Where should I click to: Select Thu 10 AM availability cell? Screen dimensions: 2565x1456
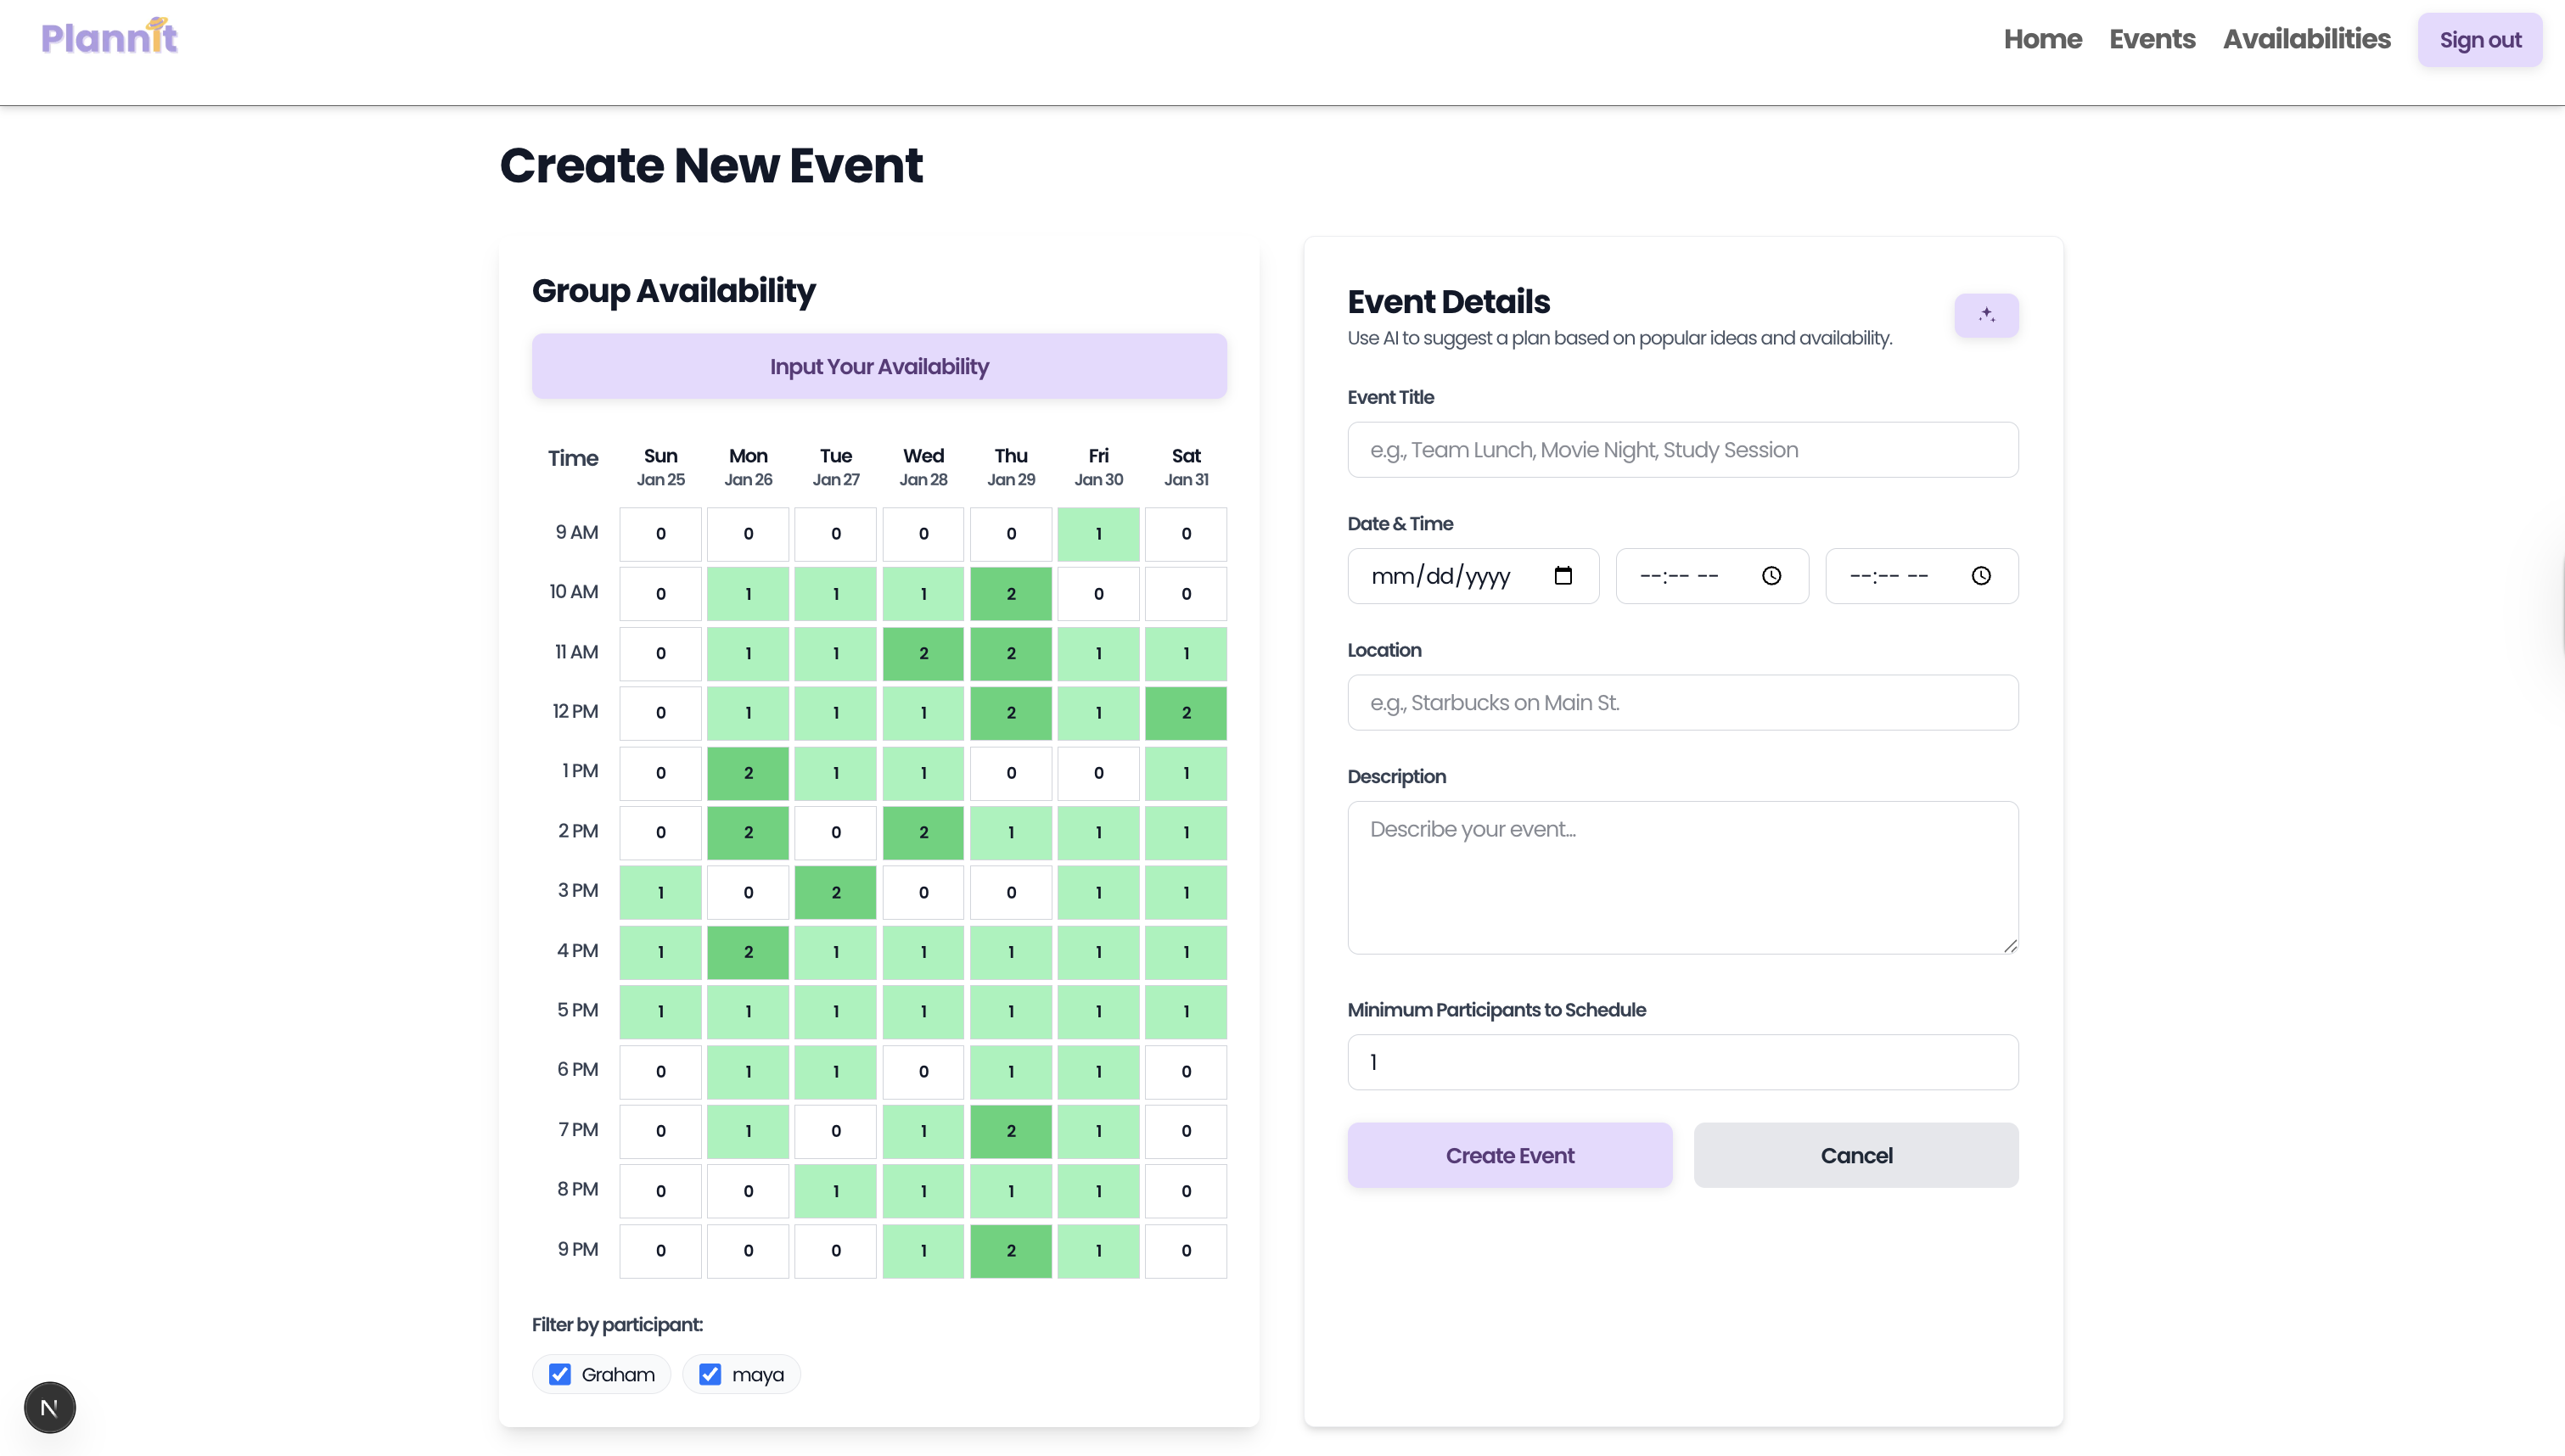pos(1010,594)
